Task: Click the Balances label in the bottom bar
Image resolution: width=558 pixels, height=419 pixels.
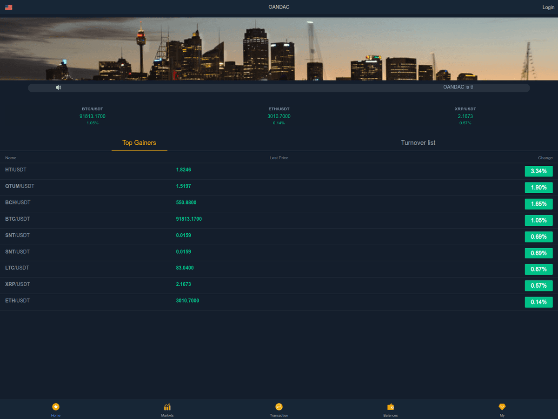Action: [391, 415]
